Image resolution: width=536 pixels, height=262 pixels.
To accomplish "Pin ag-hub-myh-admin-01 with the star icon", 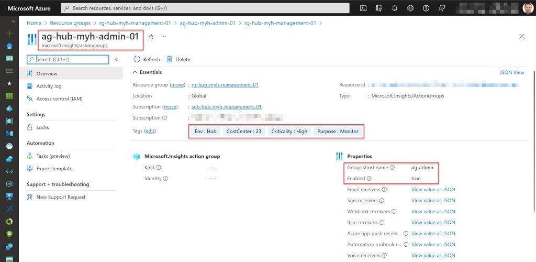I will (x=151, y=36).
